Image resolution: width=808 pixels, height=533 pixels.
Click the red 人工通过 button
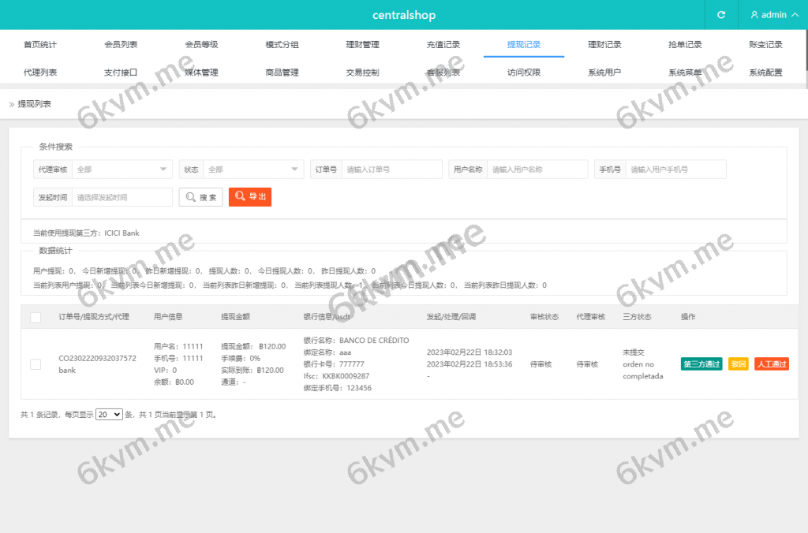point(771,364)
